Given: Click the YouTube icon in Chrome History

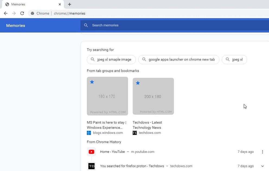Looking at the screenshot, I should tap(91, 152).
